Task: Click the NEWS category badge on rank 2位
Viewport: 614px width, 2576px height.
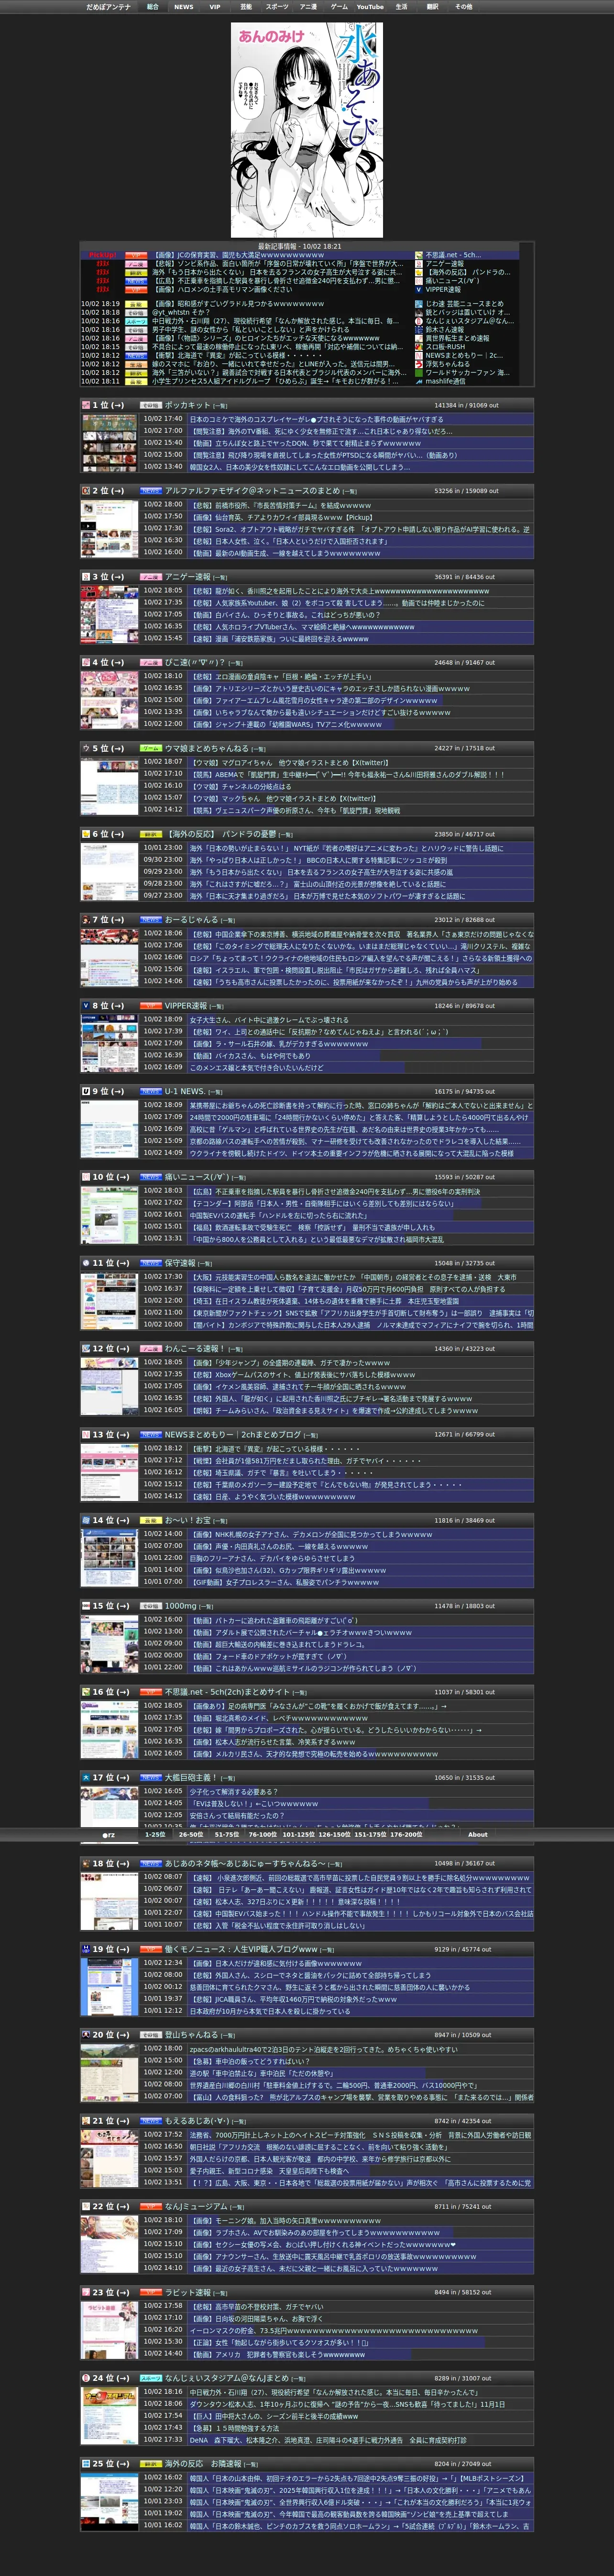Action: coord(150,491)
